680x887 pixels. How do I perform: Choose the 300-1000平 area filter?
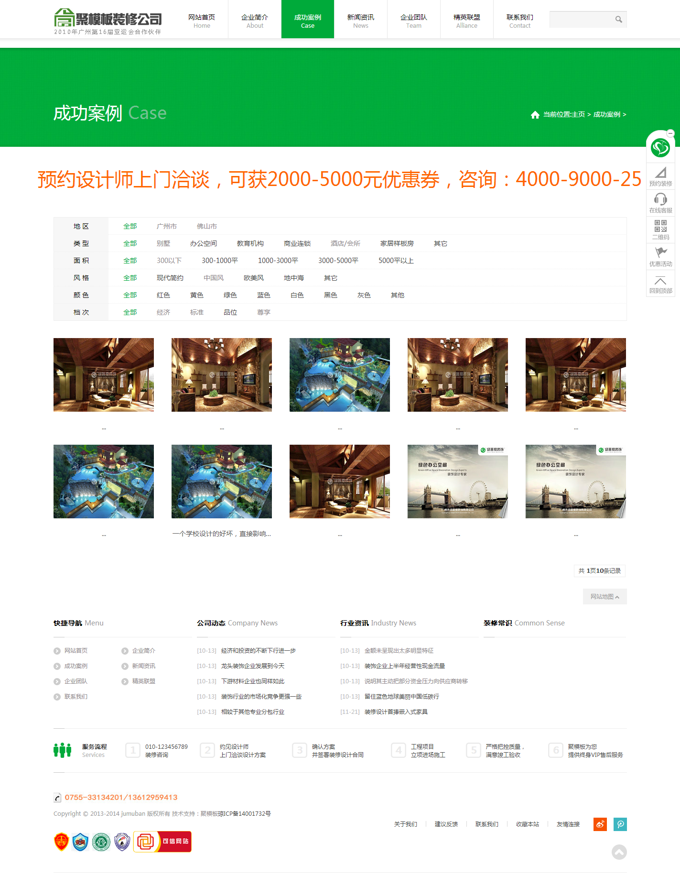click(219, 261)
